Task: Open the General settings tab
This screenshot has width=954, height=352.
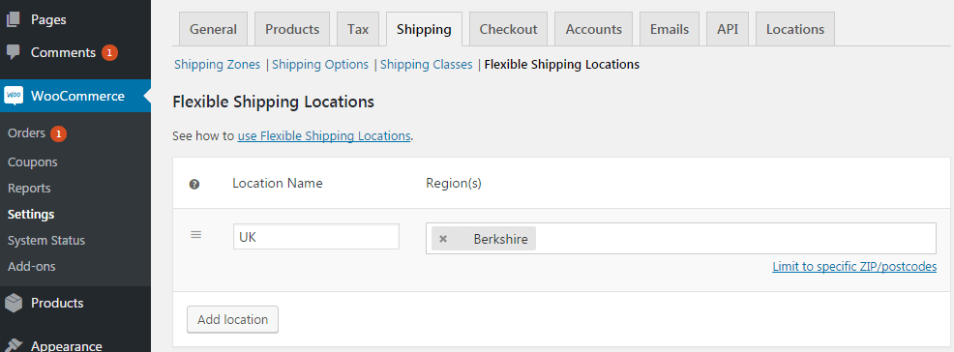Action: click(213, 29)
